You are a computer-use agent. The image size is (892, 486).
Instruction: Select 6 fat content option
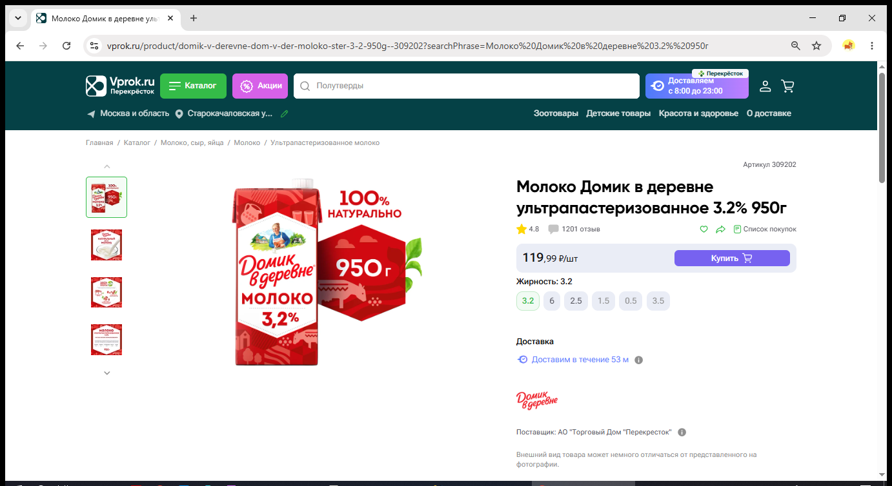point(552,301)
